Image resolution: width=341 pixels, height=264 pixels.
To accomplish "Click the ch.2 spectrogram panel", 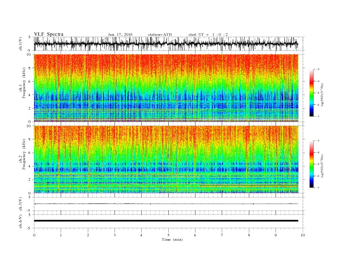I will pos(166,160).
